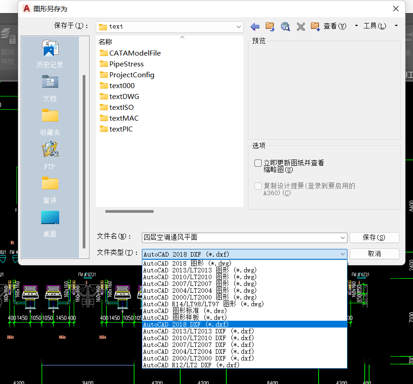Screen dimensions: 413x384
Task: Collapse the 文件类型 dropdown arrow
Action: pyautogui.click(x=343, y=254)
